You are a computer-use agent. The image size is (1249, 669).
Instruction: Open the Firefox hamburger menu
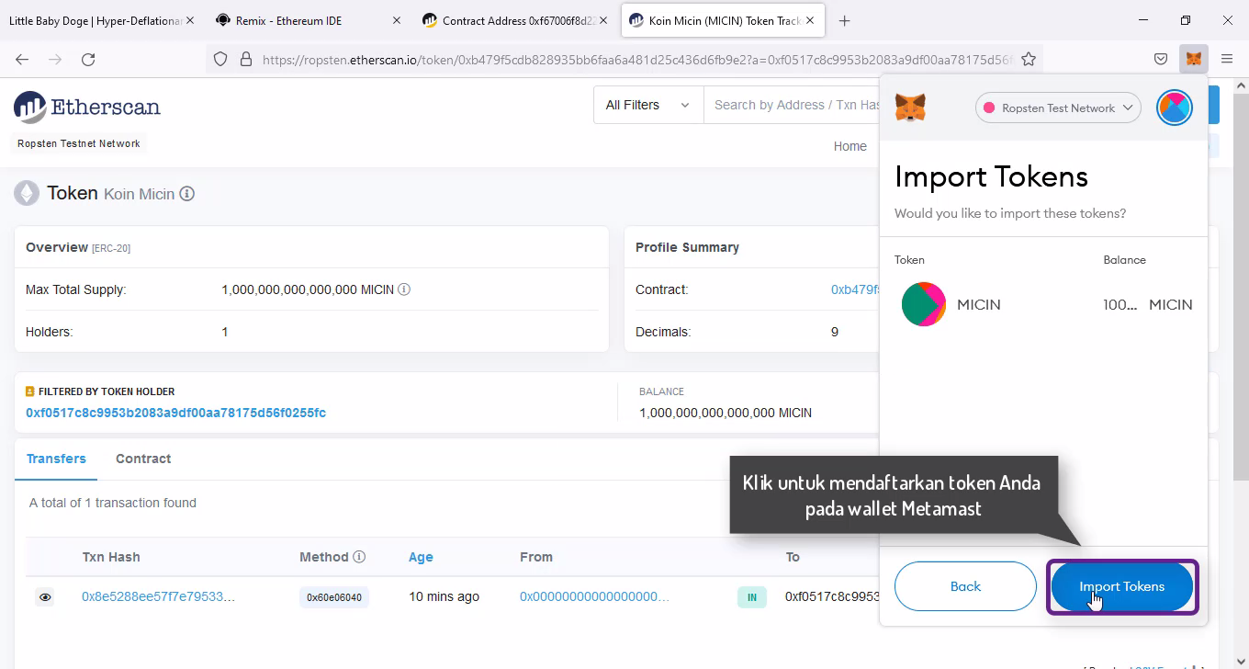(x=1227, y=59)
